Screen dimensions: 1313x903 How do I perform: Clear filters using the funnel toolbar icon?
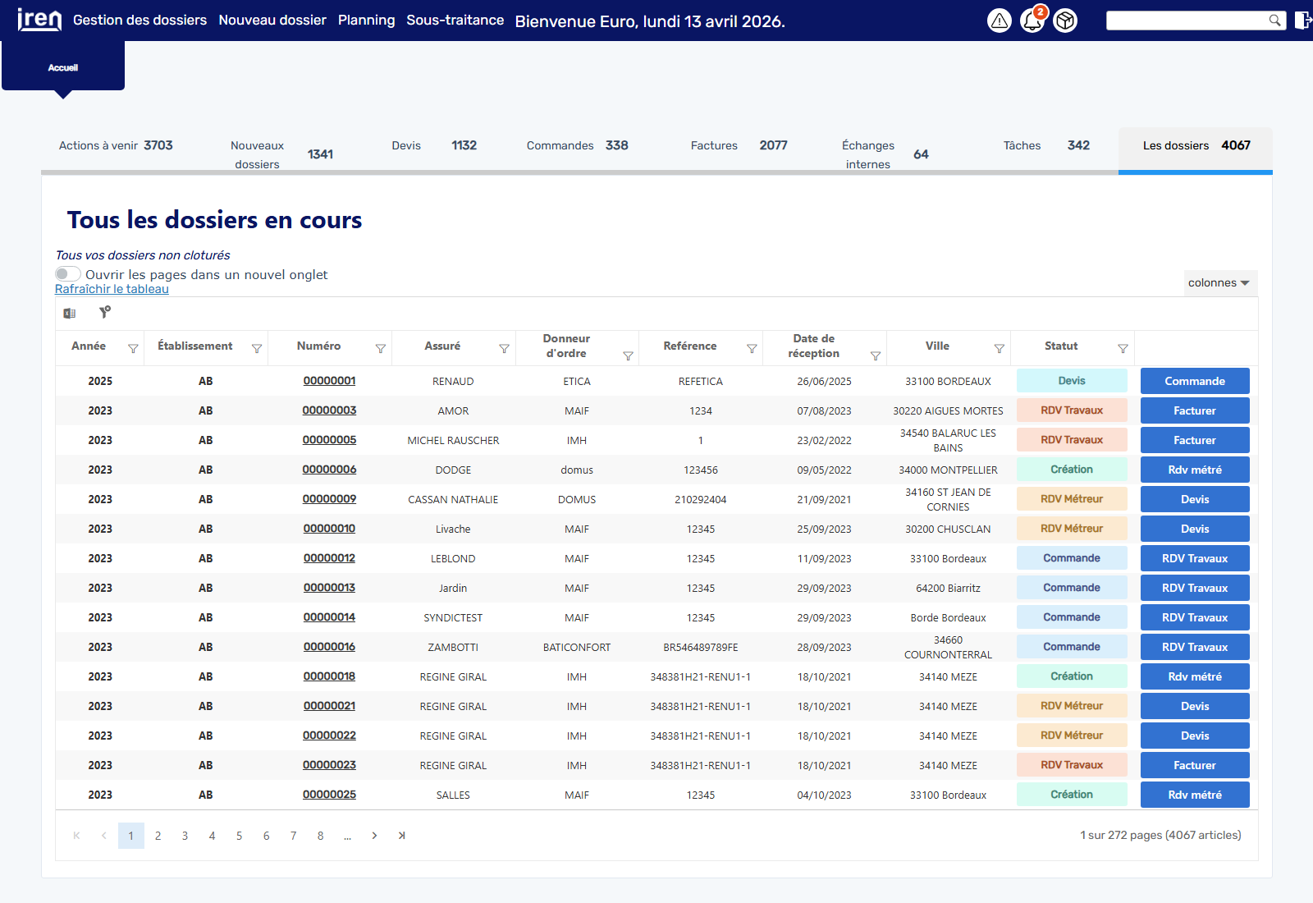[x=104, y=312]
